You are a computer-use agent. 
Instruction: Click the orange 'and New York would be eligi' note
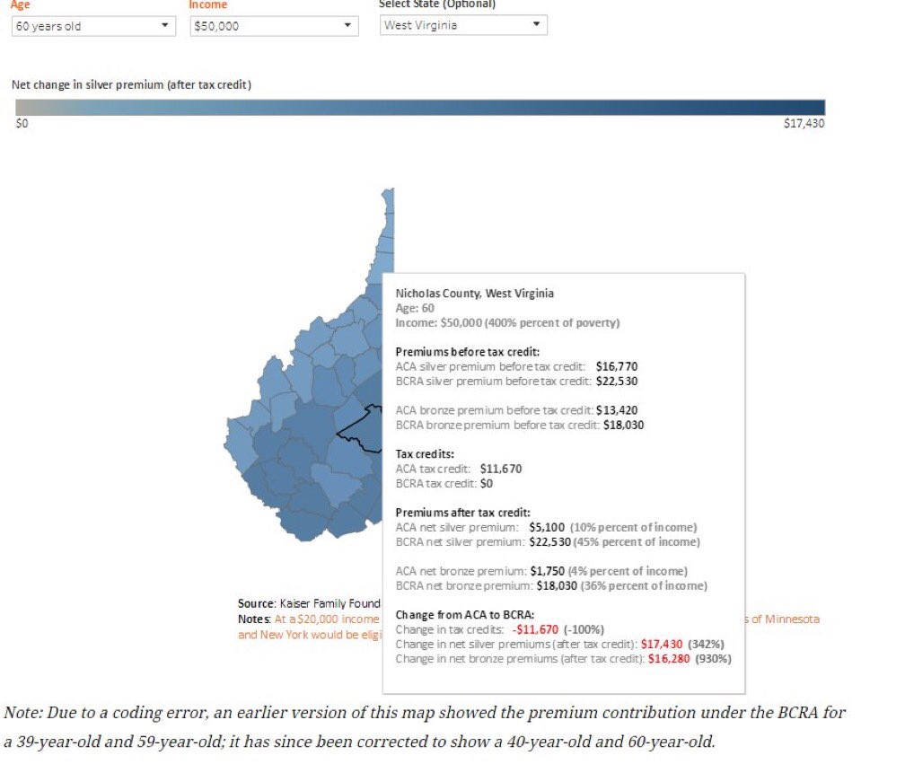[310, 635]
